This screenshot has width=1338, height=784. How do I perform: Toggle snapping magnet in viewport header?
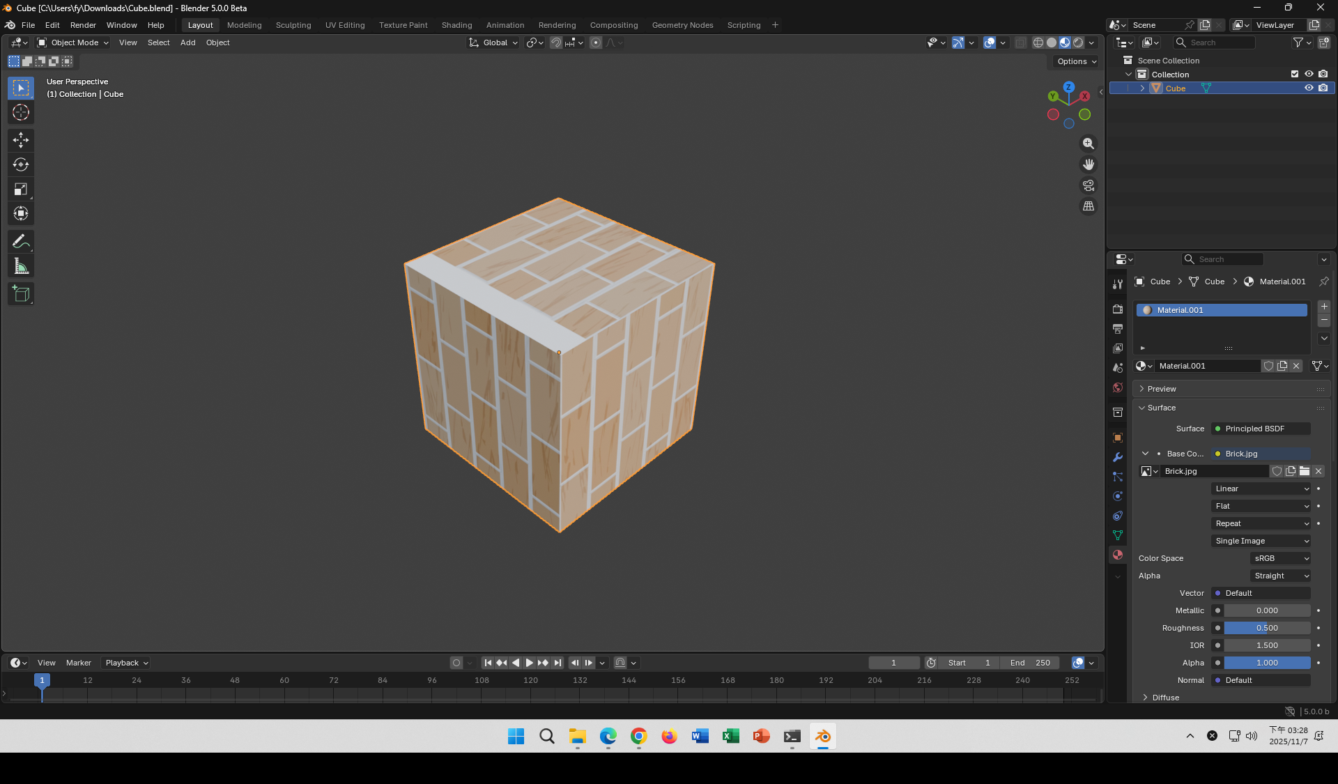556,43
